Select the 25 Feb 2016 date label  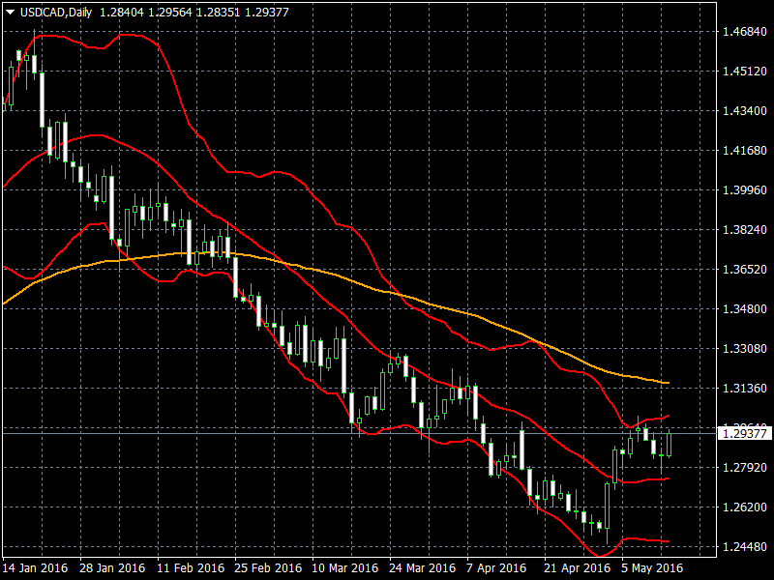pyautogui.click(x=268, y=568)
